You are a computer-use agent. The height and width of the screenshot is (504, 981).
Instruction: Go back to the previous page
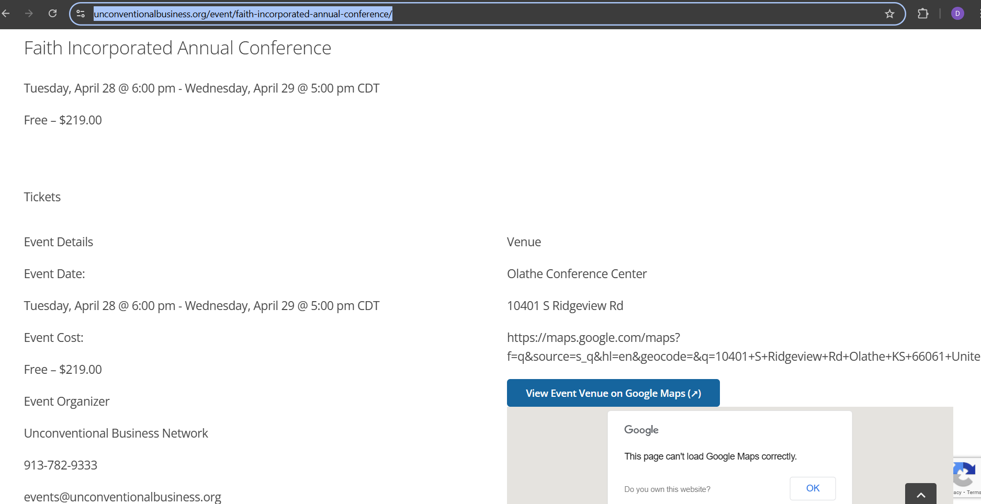(6, 14)
